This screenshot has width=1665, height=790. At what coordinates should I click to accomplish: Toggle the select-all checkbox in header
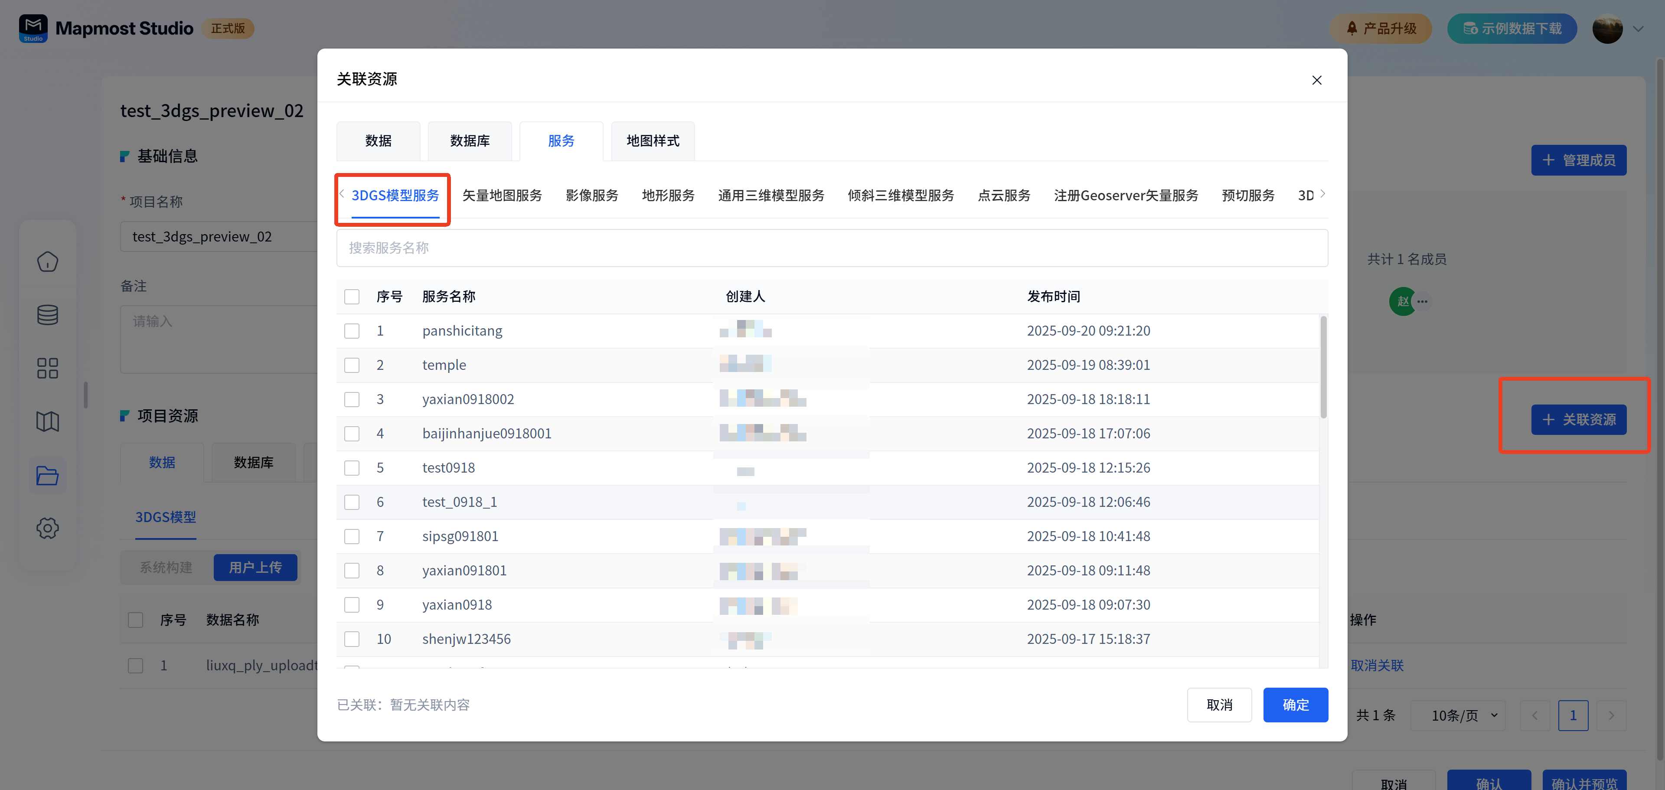[352, 297]
